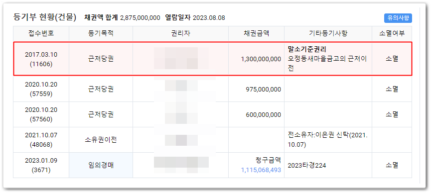Click the 600,000,000 amount cell
This screenshot has width=432, height=194.
click(x=256, y=114)
